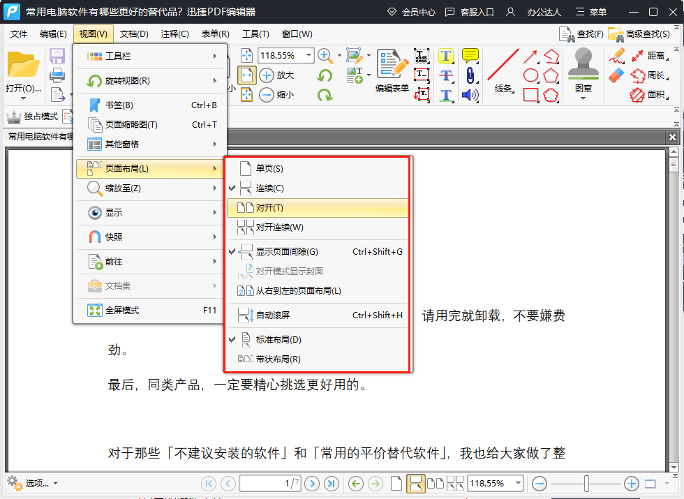Click the Open folder icon
This screenshot has width=684, height=499.
pos(23,66)
